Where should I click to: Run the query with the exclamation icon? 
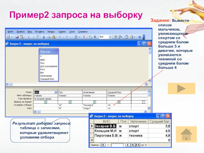[84, 37]
